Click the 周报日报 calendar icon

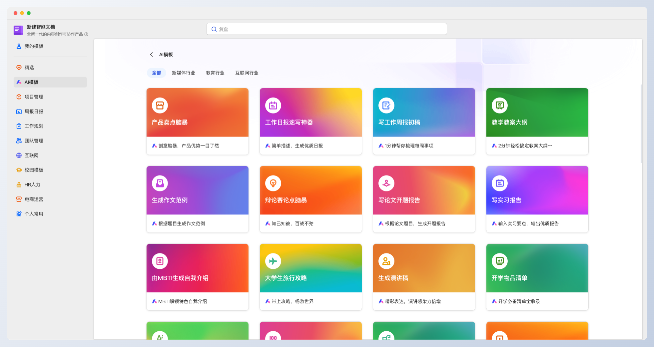pyautogui.click(x=19, y=112)
